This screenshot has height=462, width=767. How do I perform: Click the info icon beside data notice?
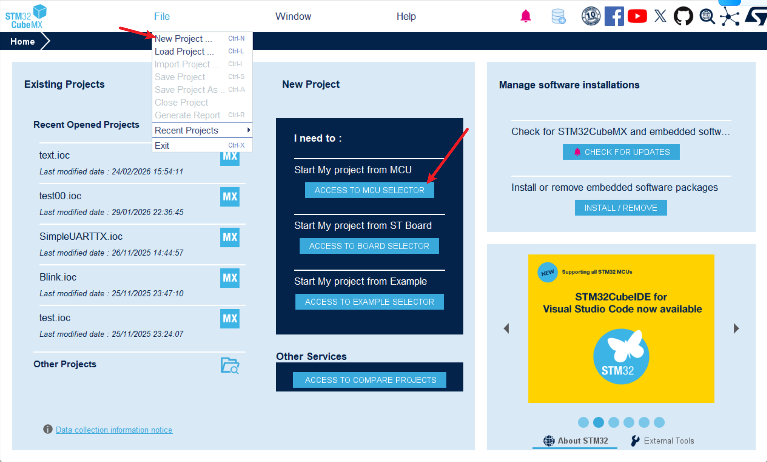pos(48,429)
